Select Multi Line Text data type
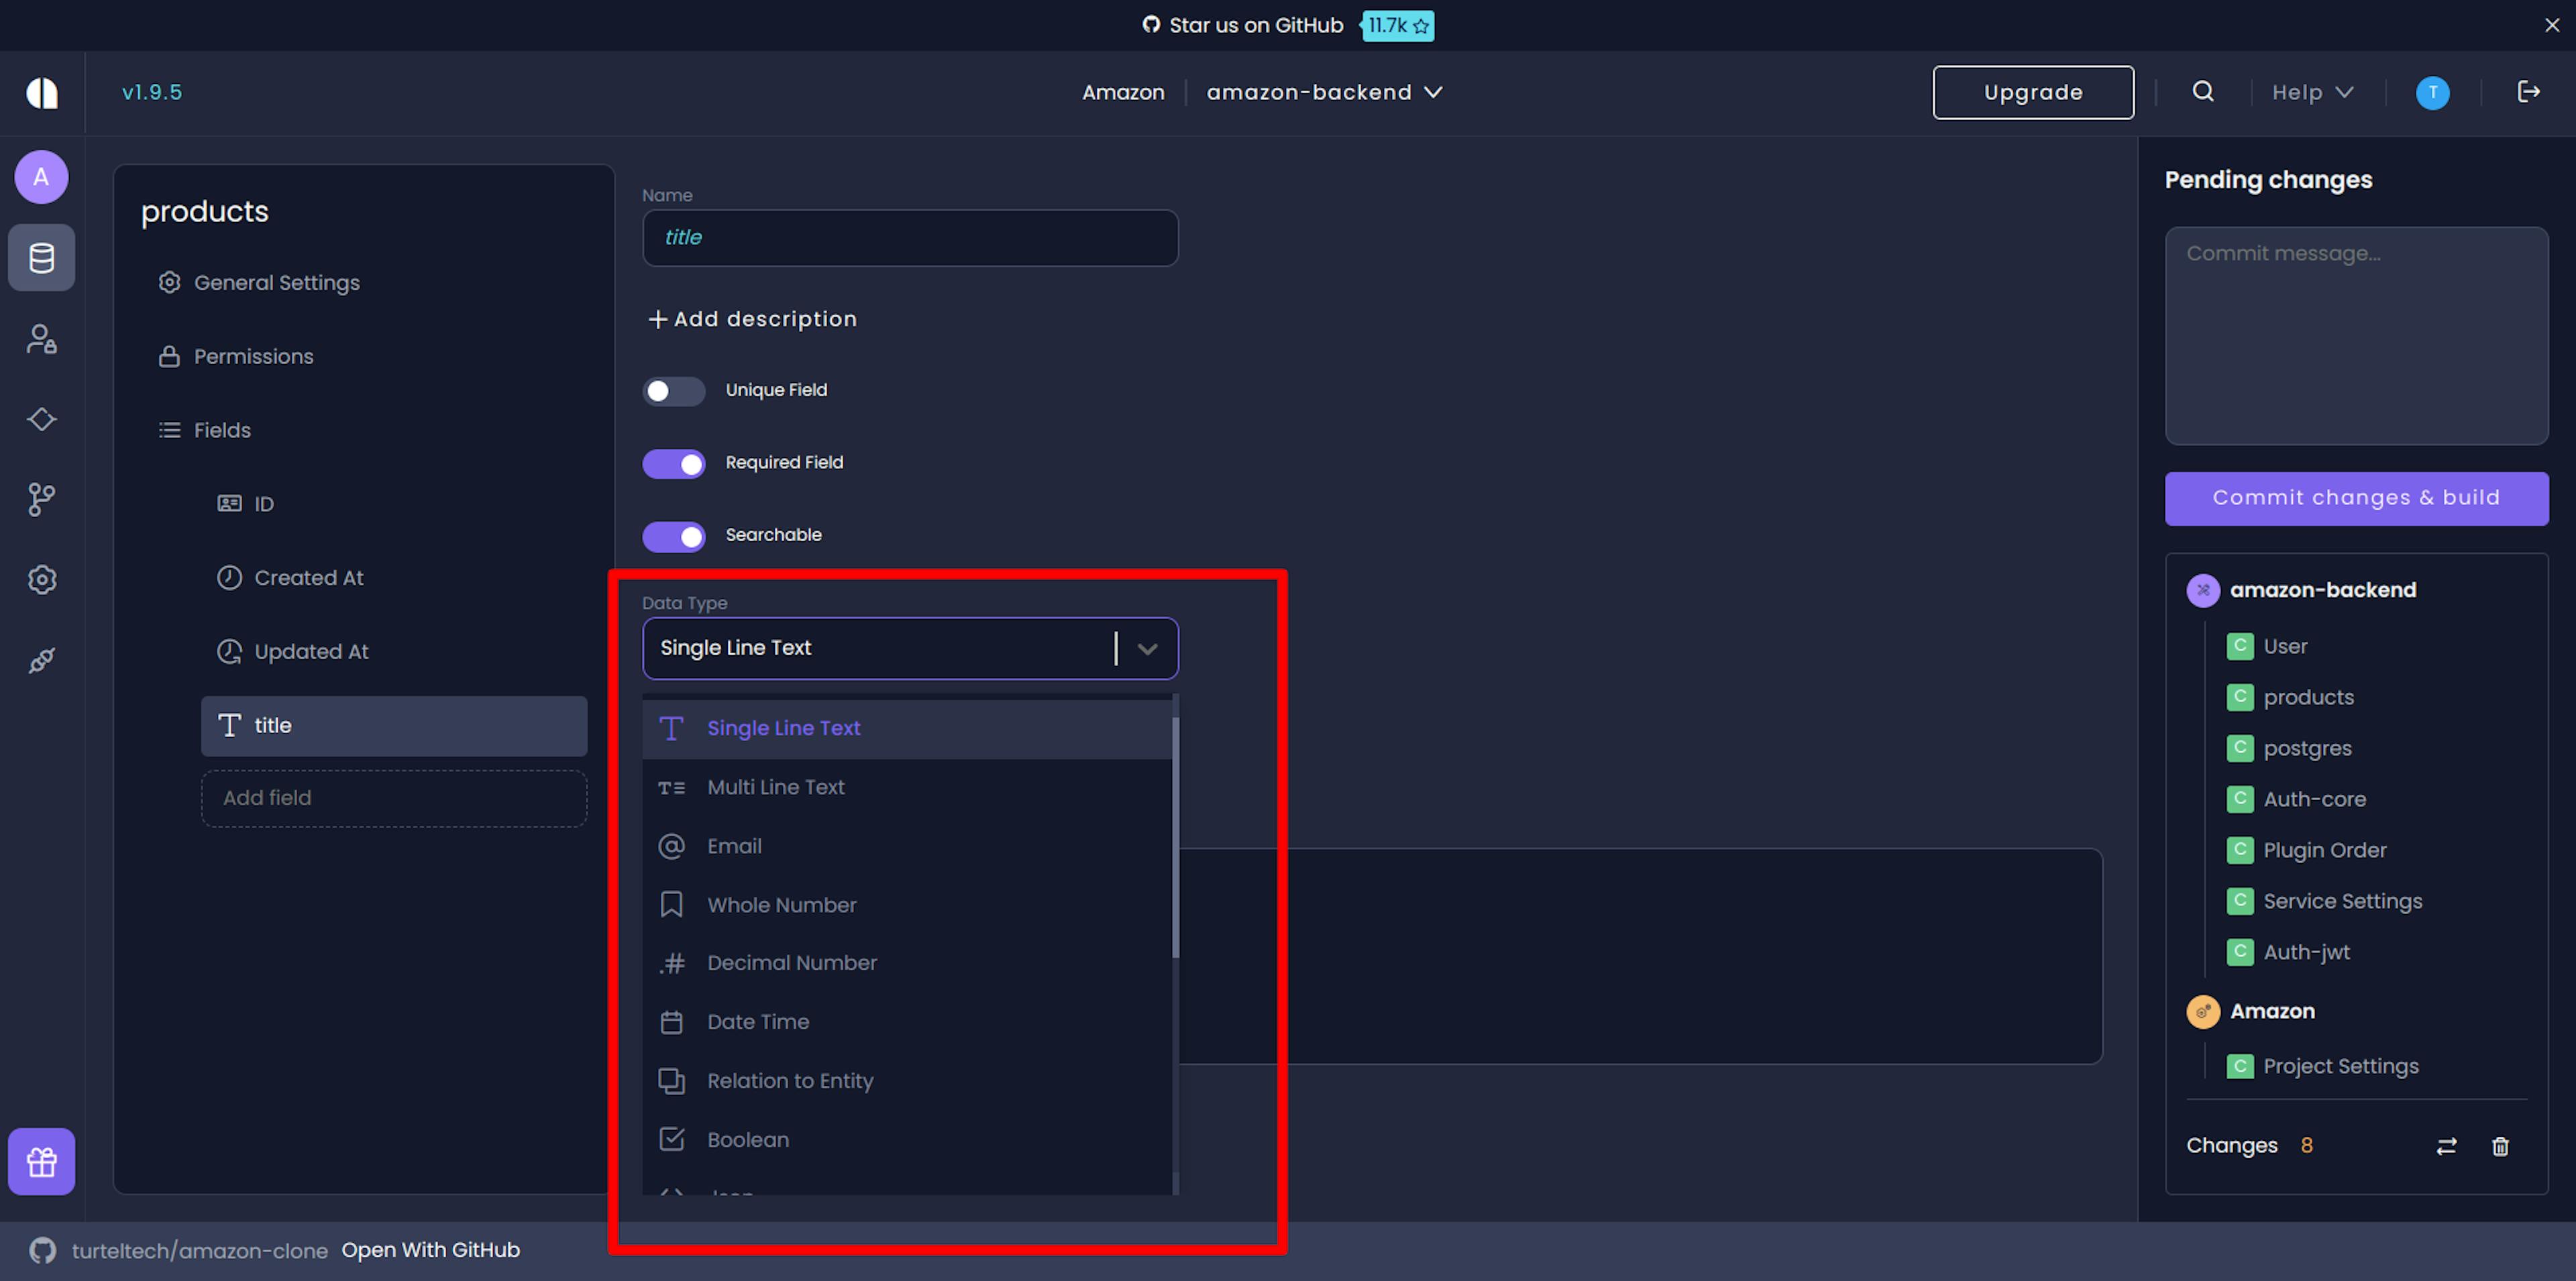Viewport: 2576px width, 1281px height. (x=775, y=787)
